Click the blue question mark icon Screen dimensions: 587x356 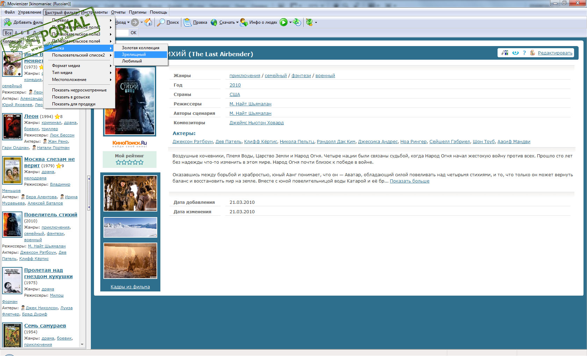[524, 53]
